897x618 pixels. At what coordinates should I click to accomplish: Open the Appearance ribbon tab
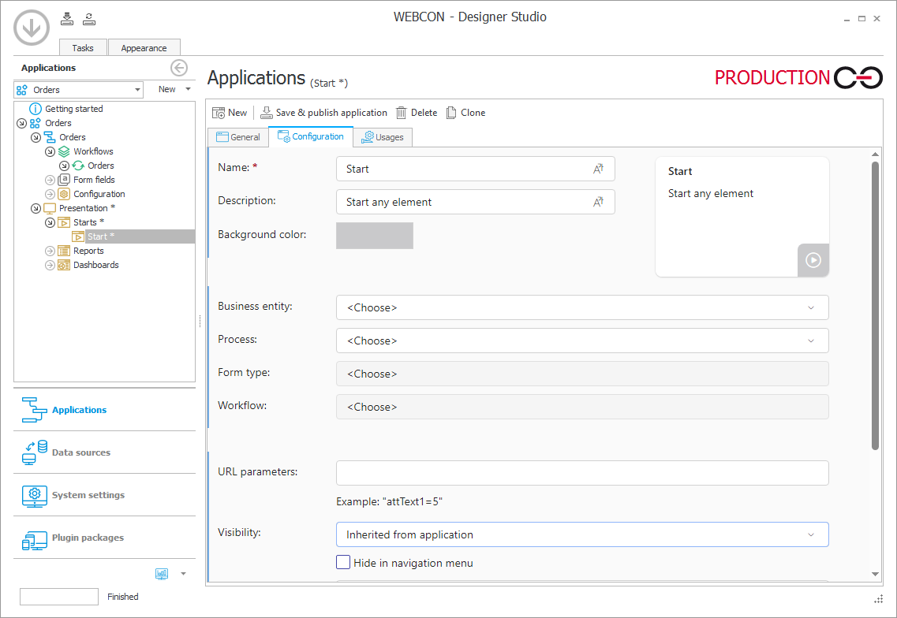coord(144,47)
